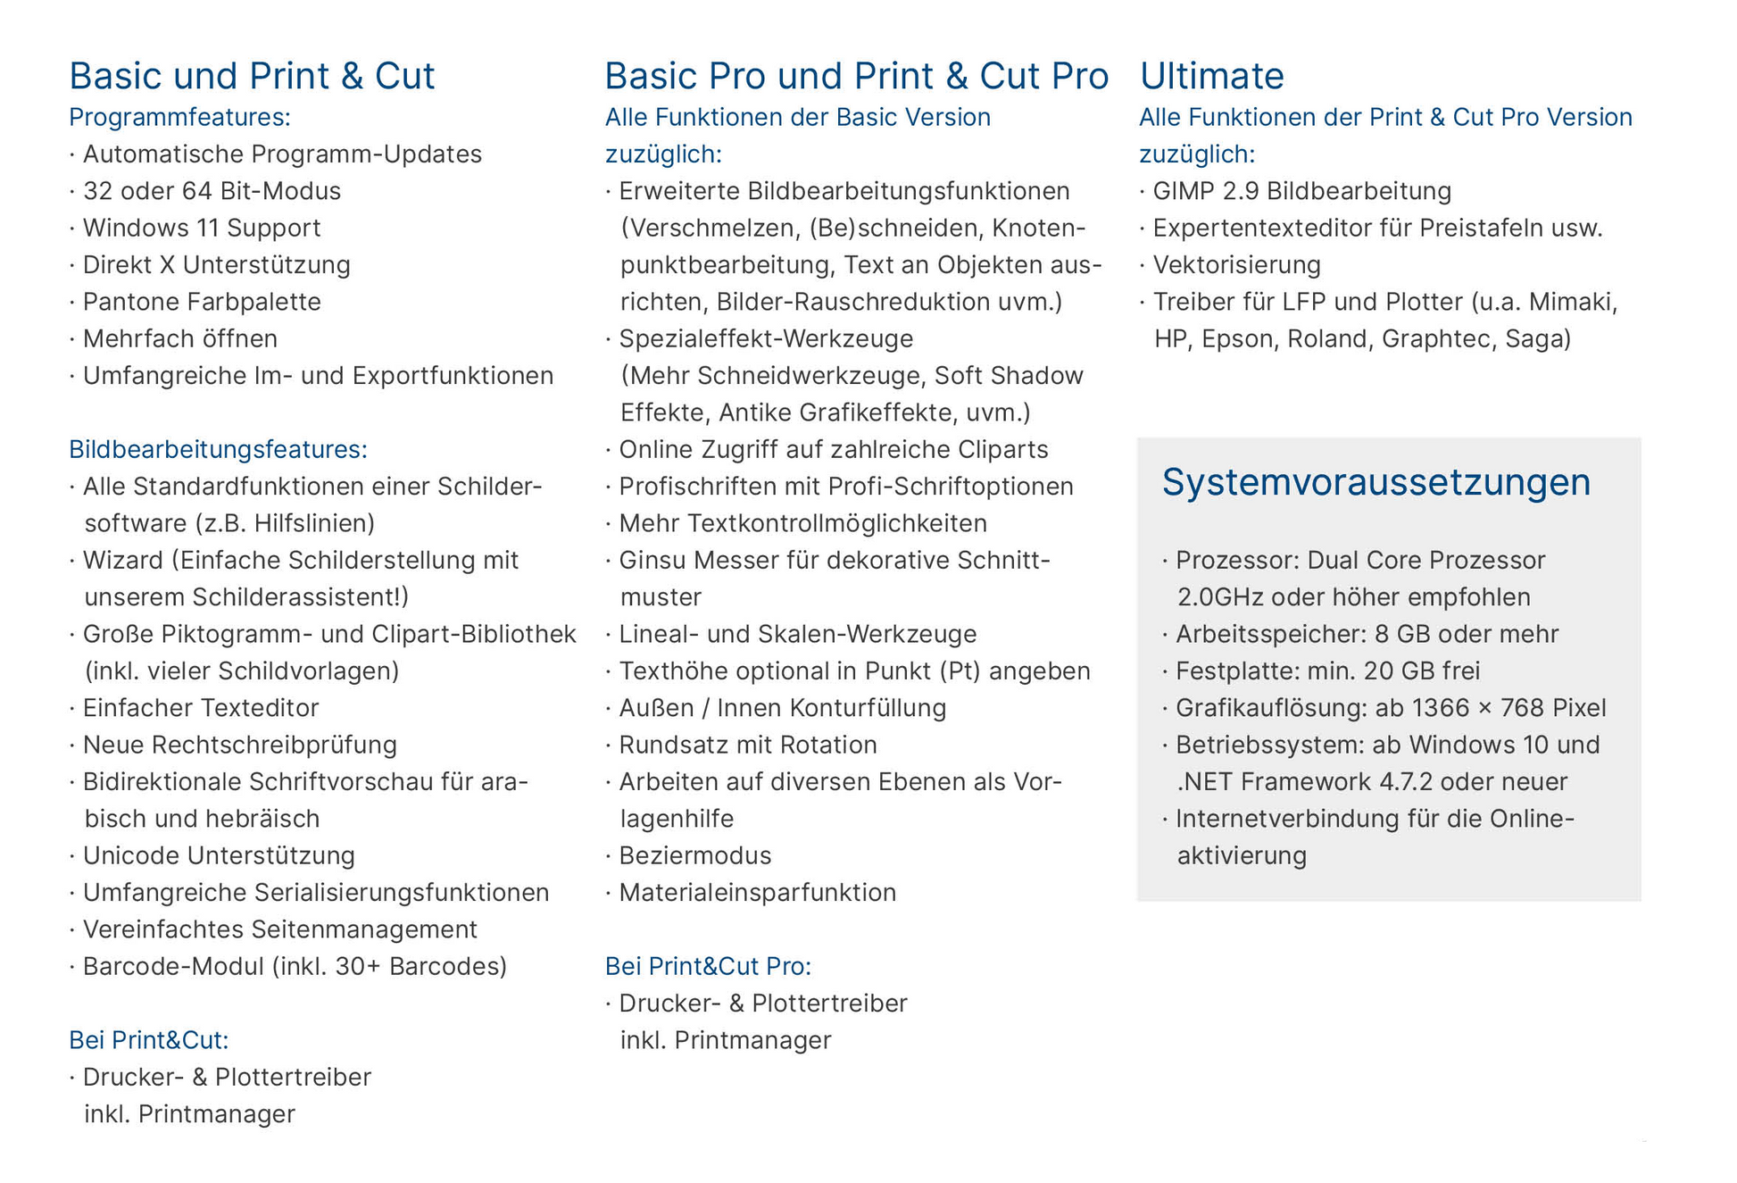The image size is (1737, 1183).
Task: Click the "Arbeitsspeicher: 8 GB oder mehr" line
Action: [1367, 634]
